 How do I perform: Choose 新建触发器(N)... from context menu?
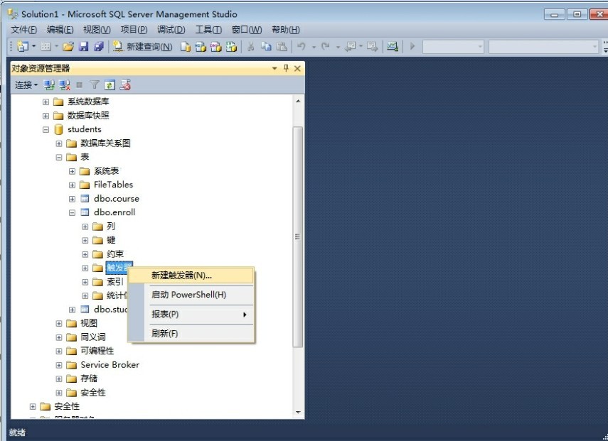(191, 276)
